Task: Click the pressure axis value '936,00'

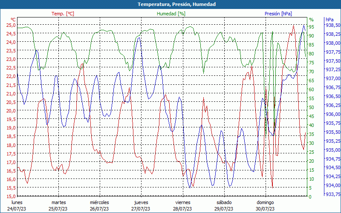Action: [333, 114]
